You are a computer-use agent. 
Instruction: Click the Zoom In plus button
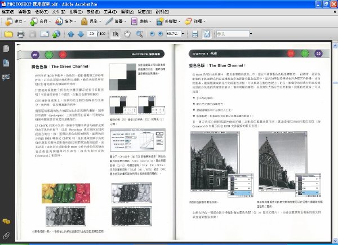click(161, 34)
